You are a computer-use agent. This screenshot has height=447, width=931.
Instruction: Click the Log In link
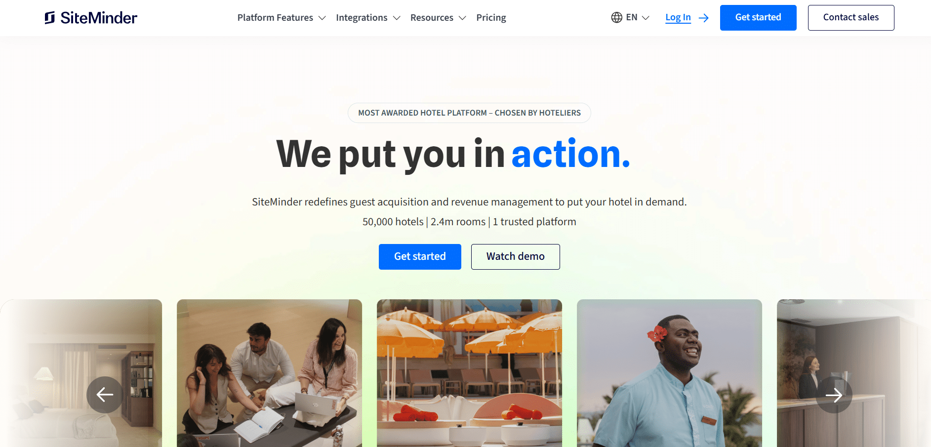[678, 17]
